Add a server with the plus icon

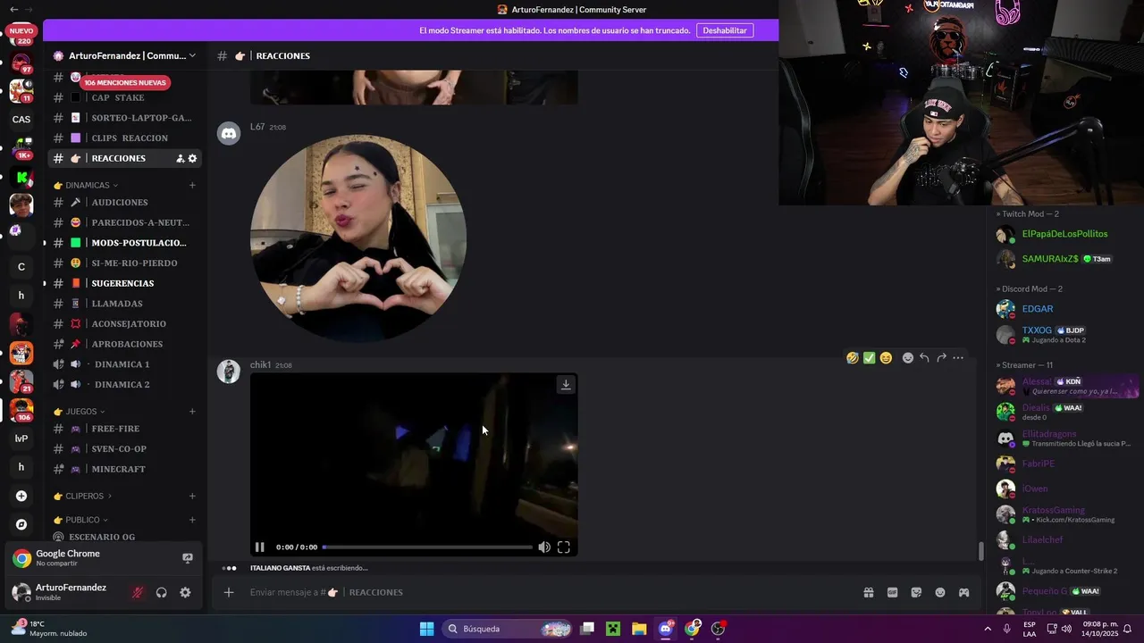click(21, 496)
